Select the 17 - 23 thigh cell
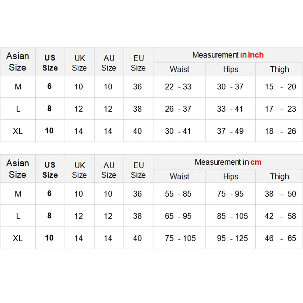Viewport: 303px width, 303px height. click(280, 109)
